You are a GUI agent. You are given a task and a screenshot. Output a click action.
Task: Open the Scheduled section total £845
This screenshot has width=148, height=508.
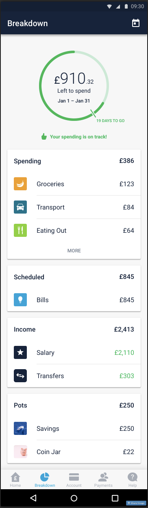[126, 277]
